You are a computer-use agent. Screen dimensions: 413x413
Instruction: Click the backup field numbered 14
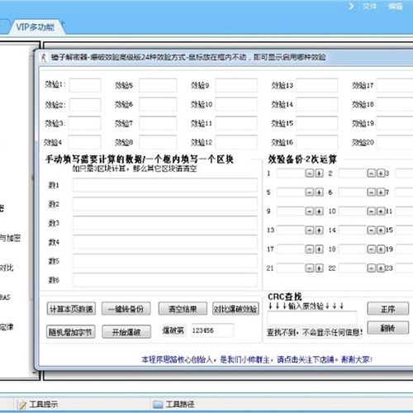[353, 230]
